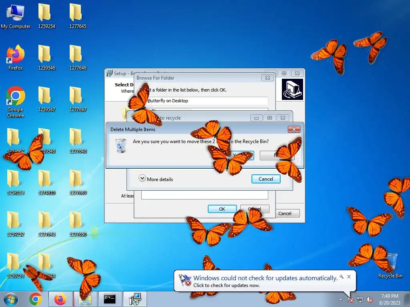This screenshot has width=410, height=307.
Task: Click the wrench icon in the update balloon
Action: [342, 277]
